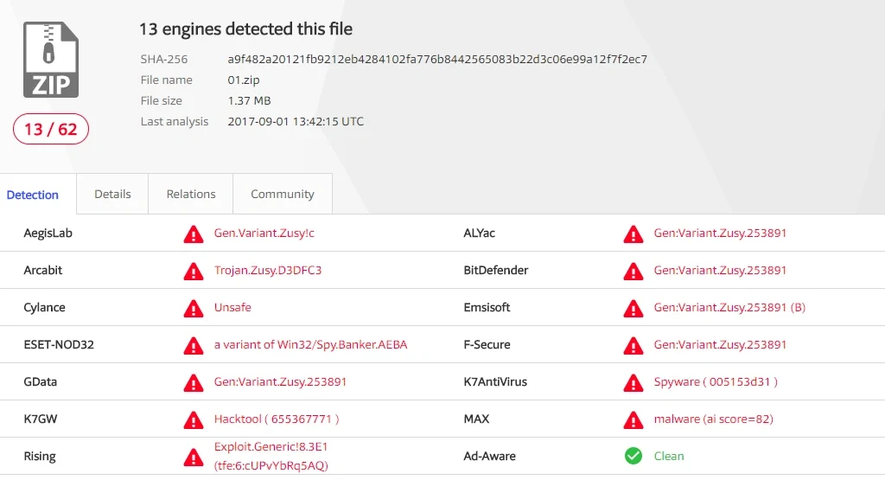Switch to the Community tab
This screenshot has height=480, width=885.
point(283,194)
